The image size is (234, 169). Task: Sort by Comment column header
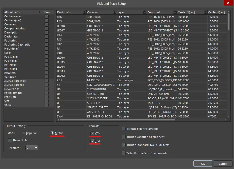coord(93,12)
